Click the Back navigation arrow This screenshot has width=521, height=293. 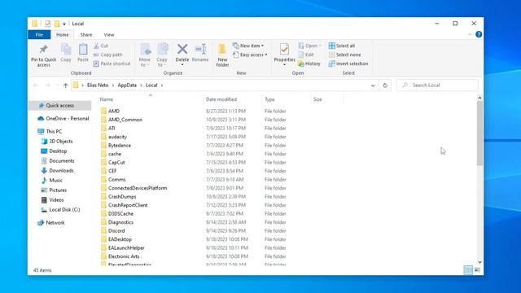36,85
